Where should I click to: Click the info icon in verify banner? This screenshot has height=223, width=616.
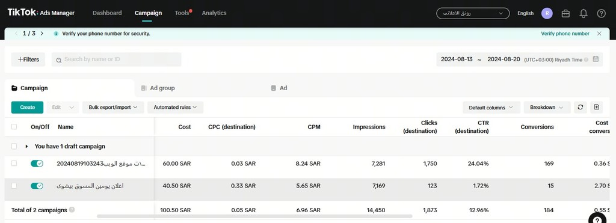click(56, 34)
